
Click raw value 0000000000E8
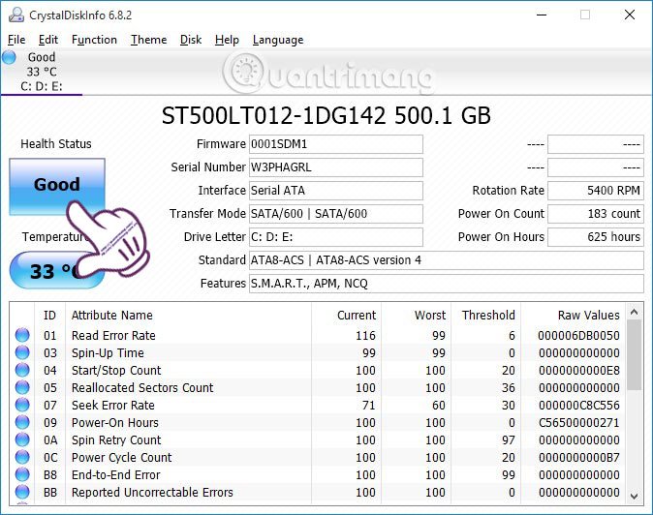click(578, 370)
